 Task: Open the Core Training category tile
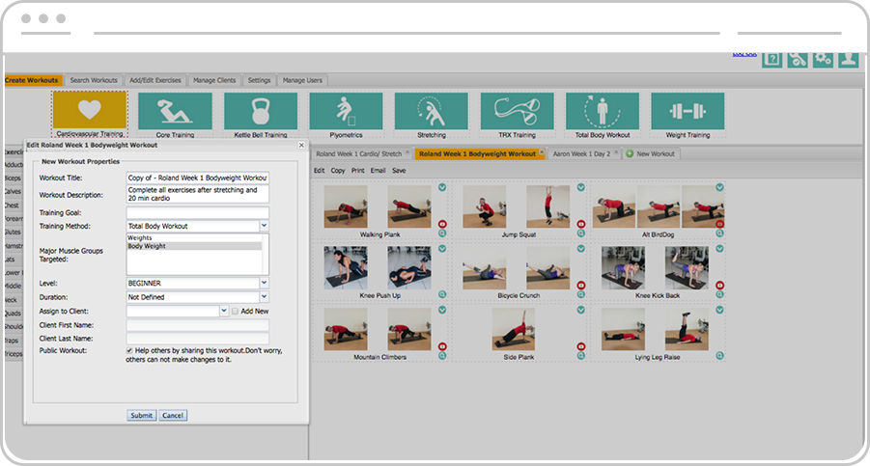tap(175, 111)
